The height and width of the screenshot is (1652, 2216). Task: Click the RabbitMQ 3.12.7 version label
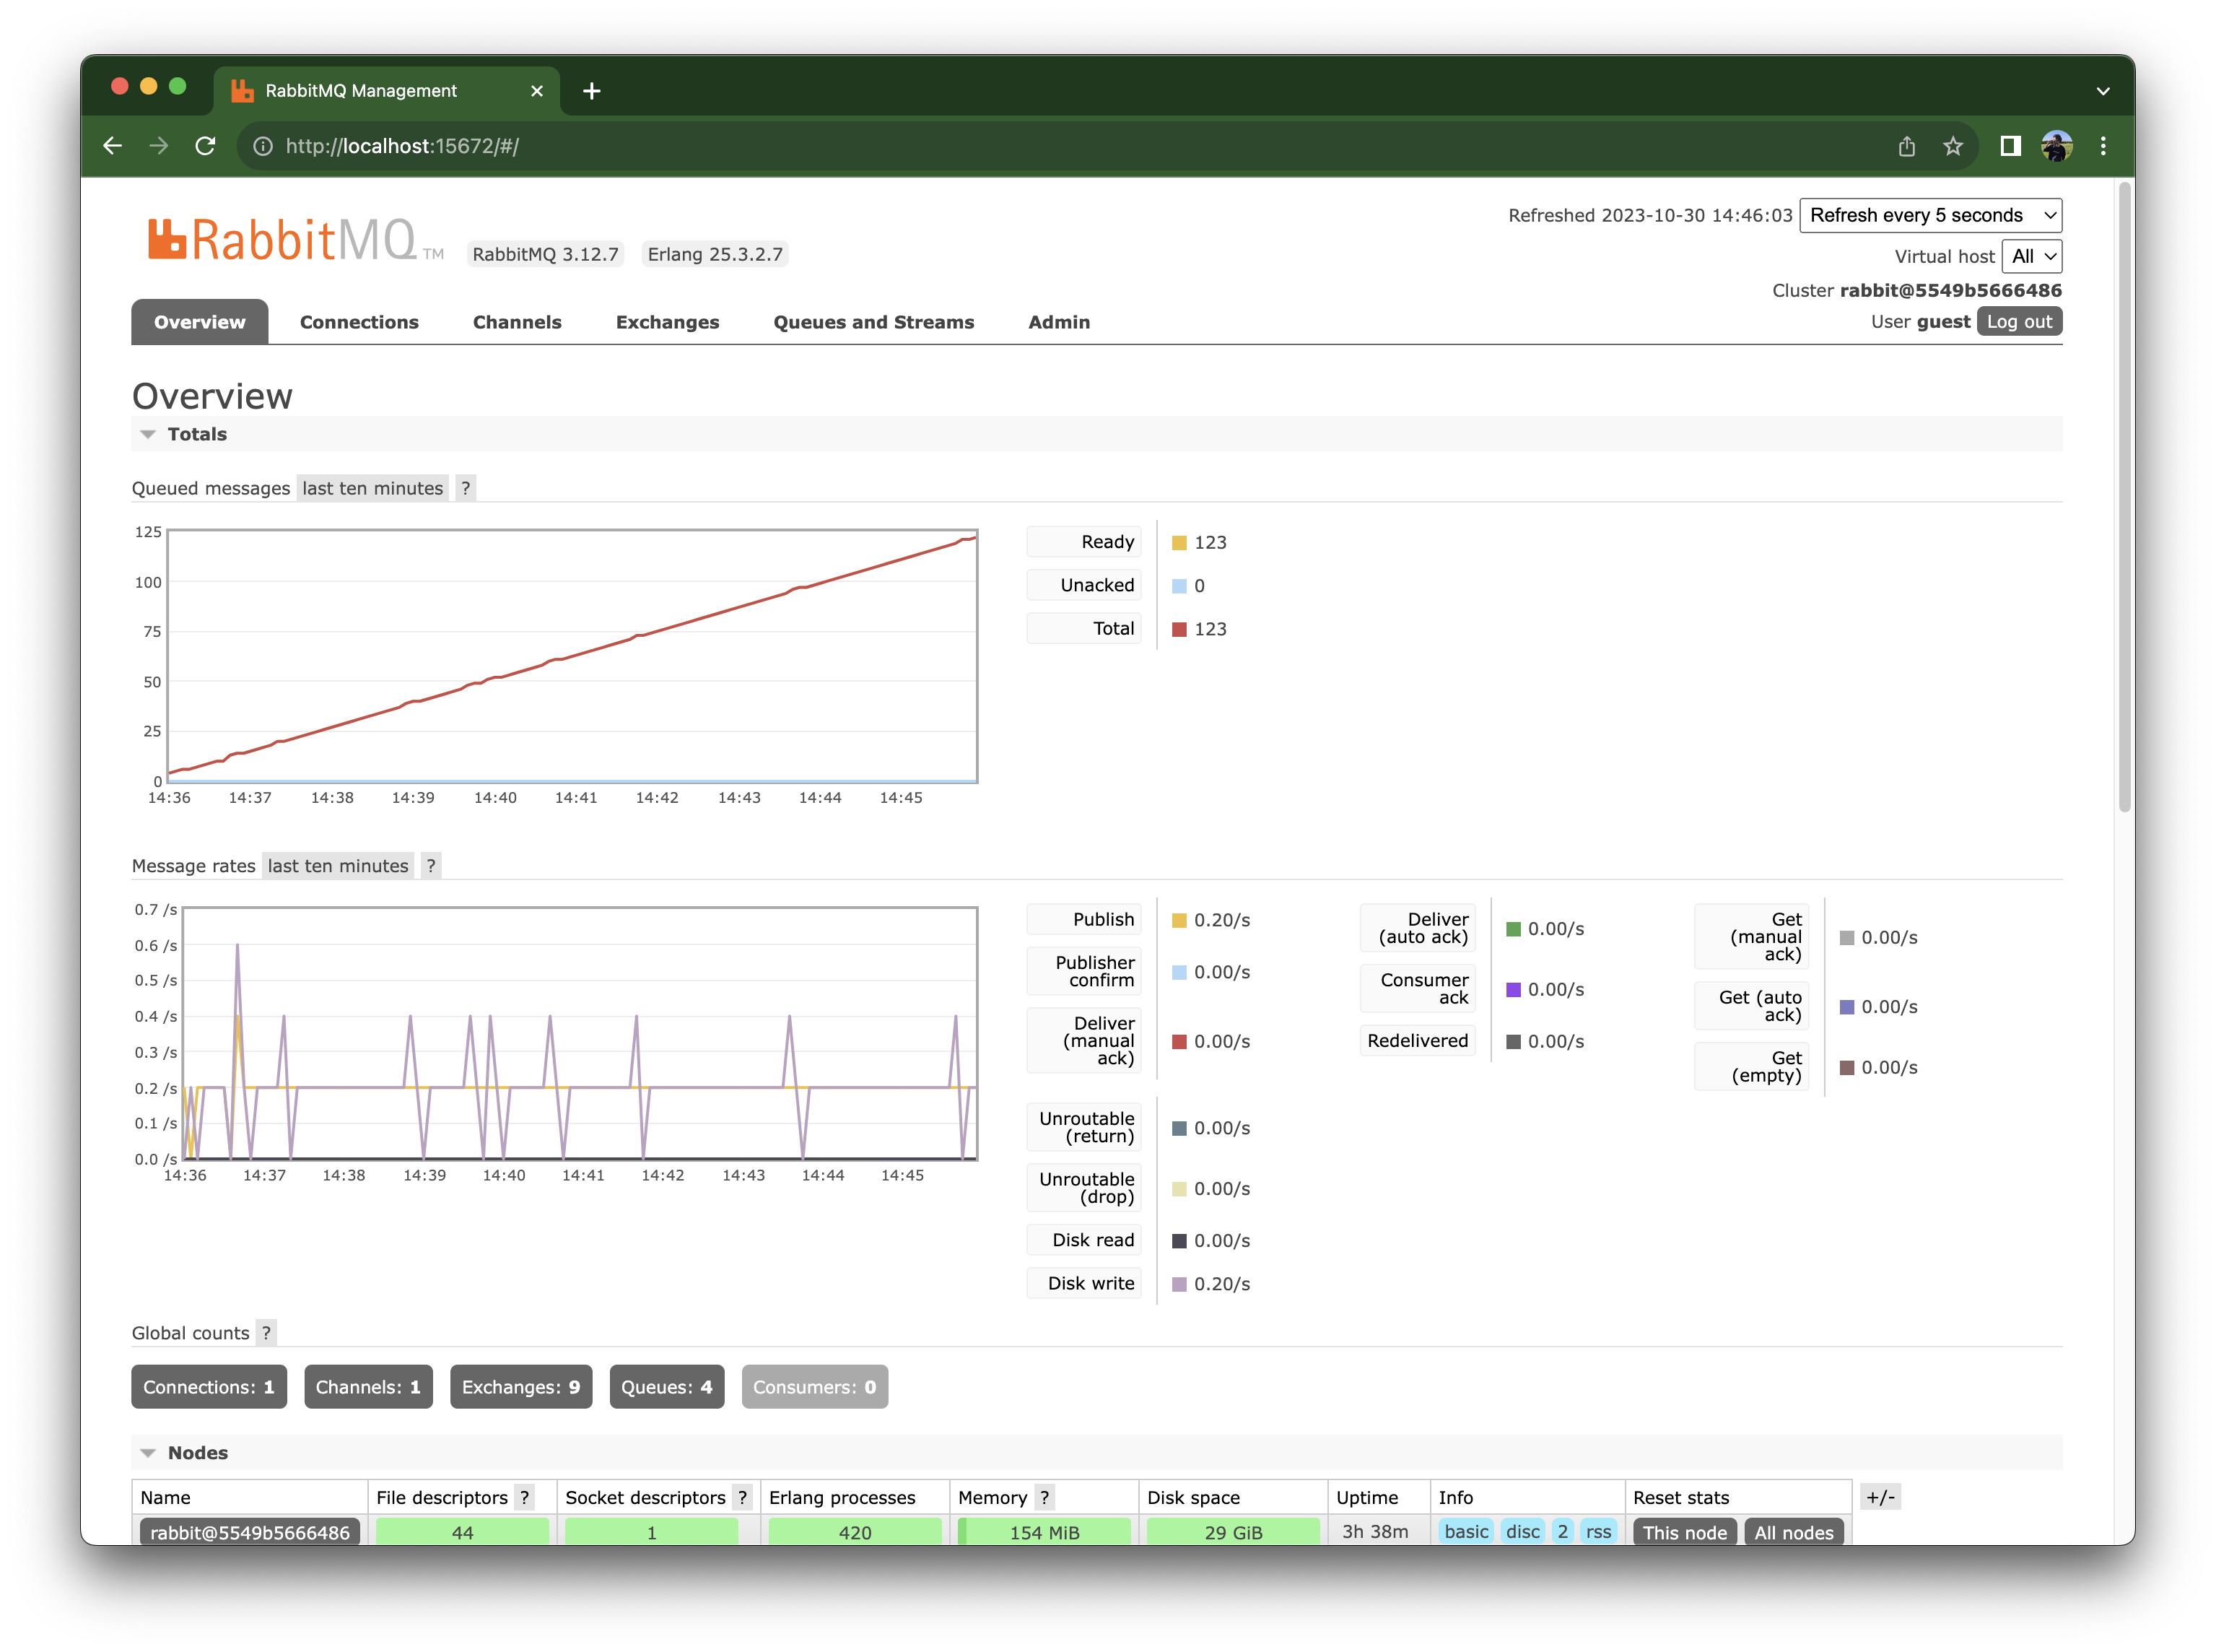pos(546,254)
